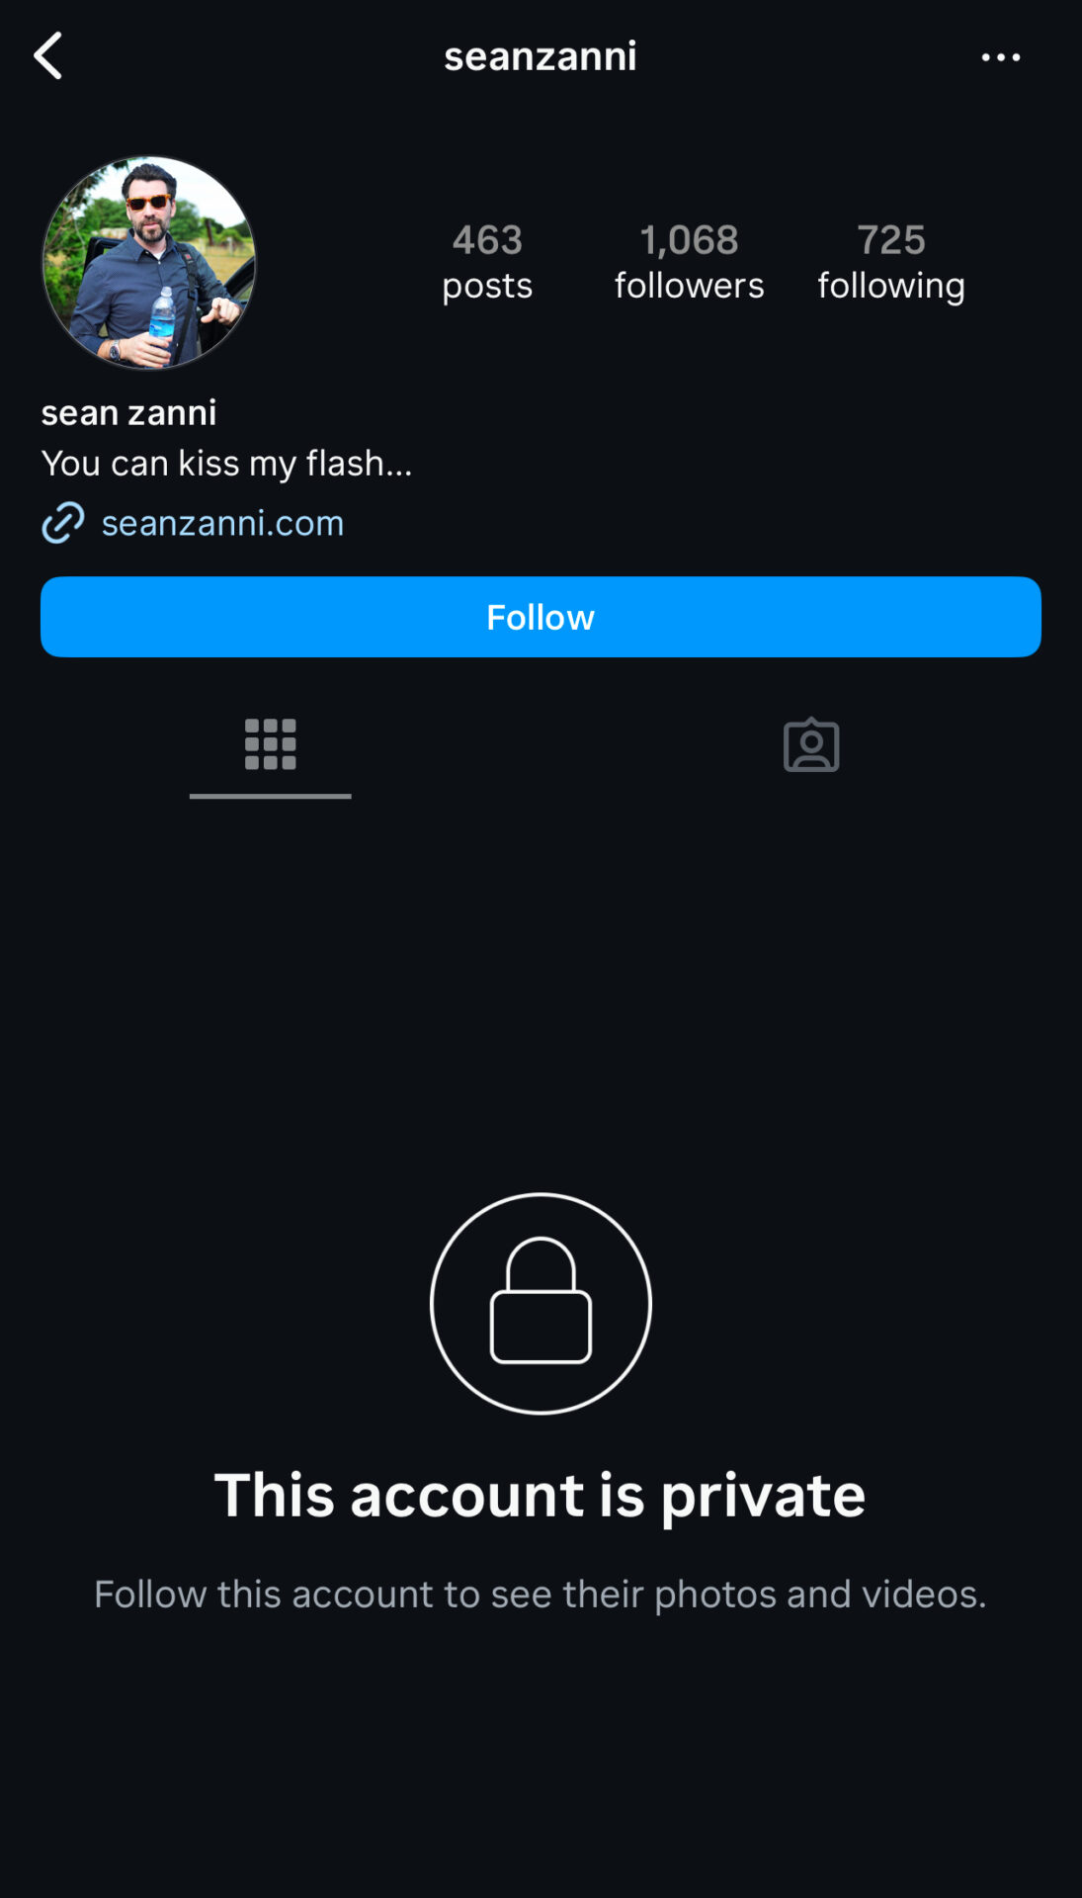Tap "This account is private" heading

541,1495
